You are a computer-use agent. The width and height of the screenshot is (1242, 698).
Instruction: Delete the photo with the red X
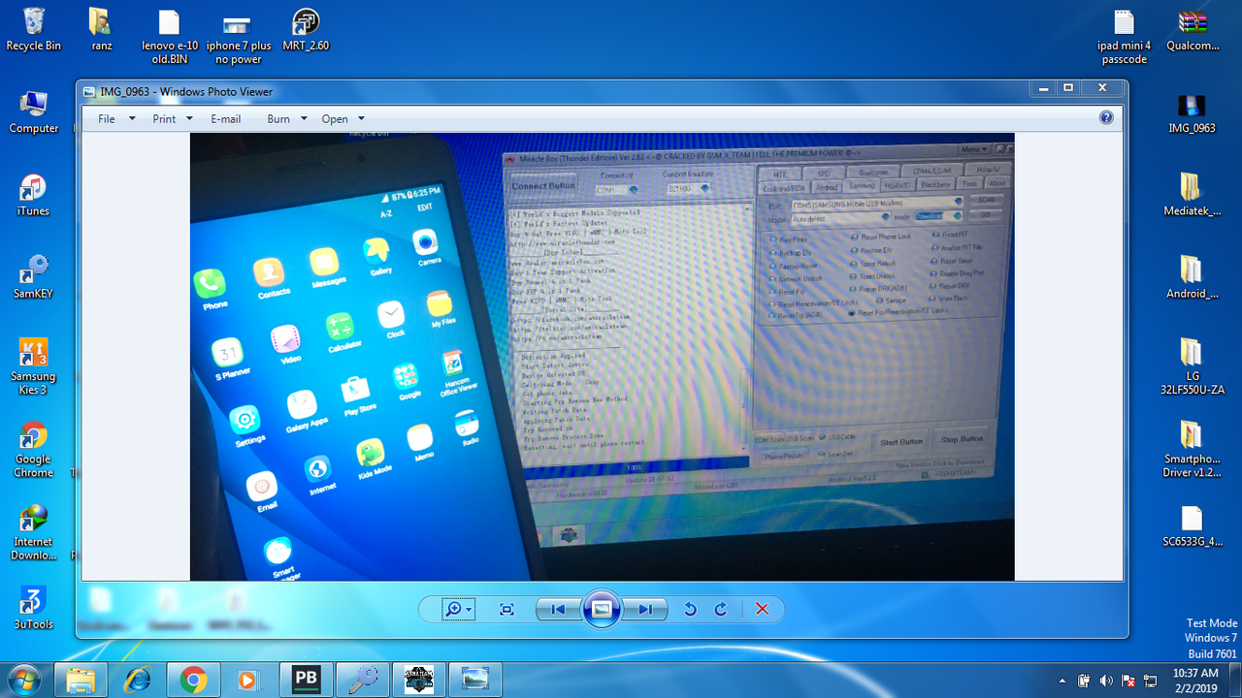tap(762, 609)
